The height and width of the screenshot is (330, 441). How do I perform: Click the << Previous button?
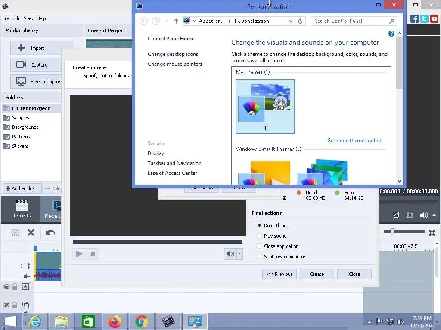click(280, 274)
